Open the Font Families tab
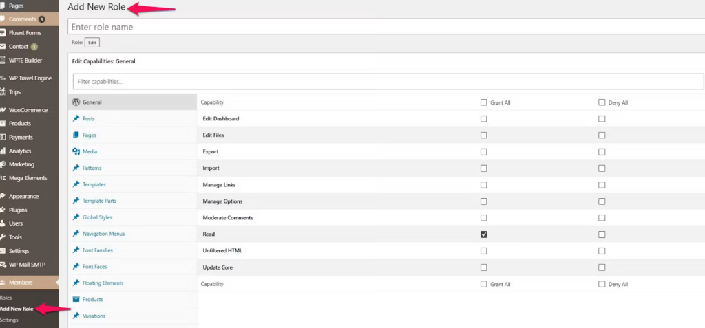705x328 pixels. 133,250
